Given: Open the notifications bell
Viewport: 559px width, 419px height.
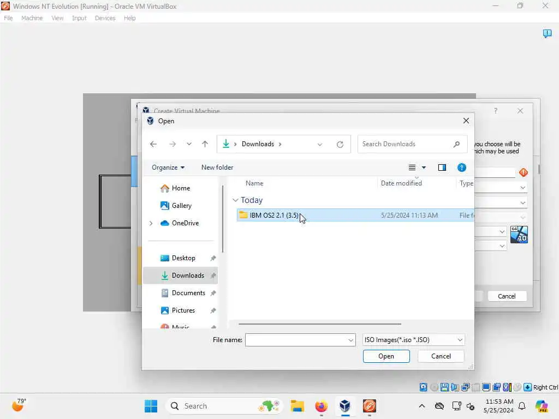Looking at the screenshot, I should click(x=522, y=406).
